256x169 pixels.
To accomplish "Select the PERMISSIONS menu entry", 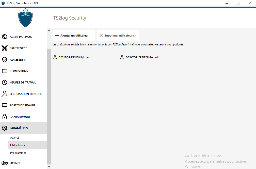I will 24,71.
